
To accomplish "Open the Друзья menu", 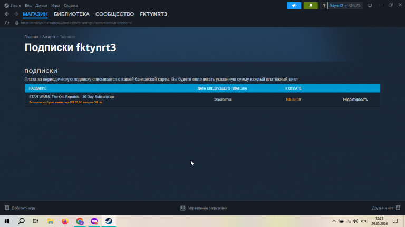I will (x=41, y=5).
